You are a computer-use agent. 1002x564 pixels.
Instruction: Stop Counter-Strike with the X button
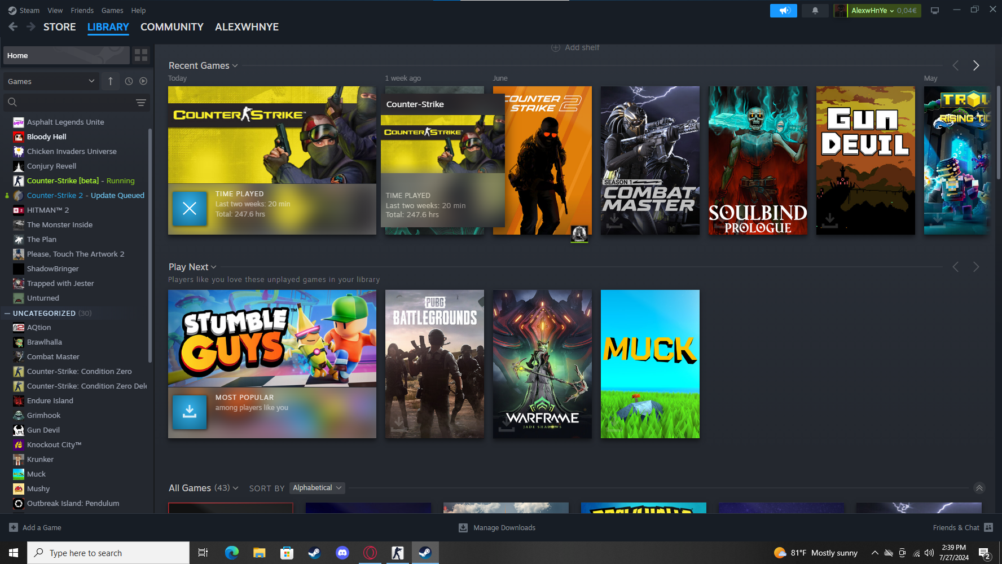point(190,209)
